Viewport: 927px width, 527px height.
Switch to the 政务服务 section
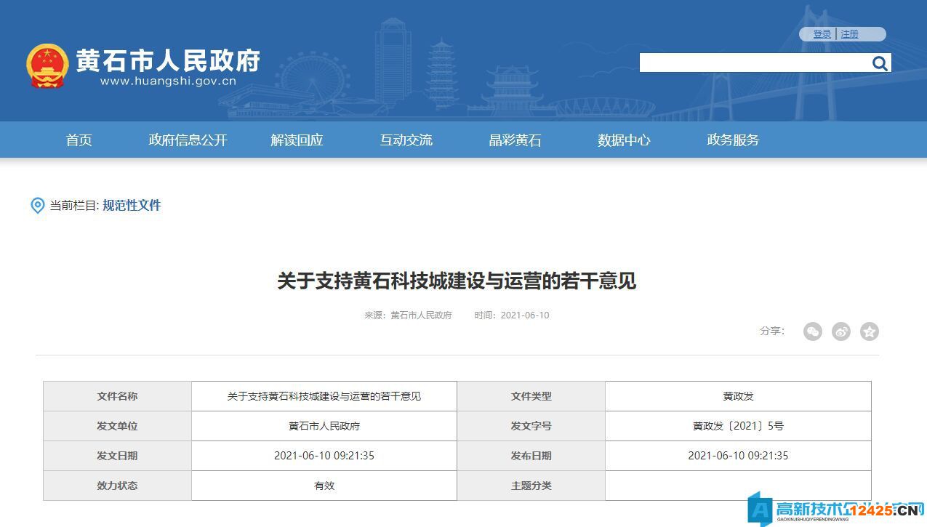tap(733, 140)
